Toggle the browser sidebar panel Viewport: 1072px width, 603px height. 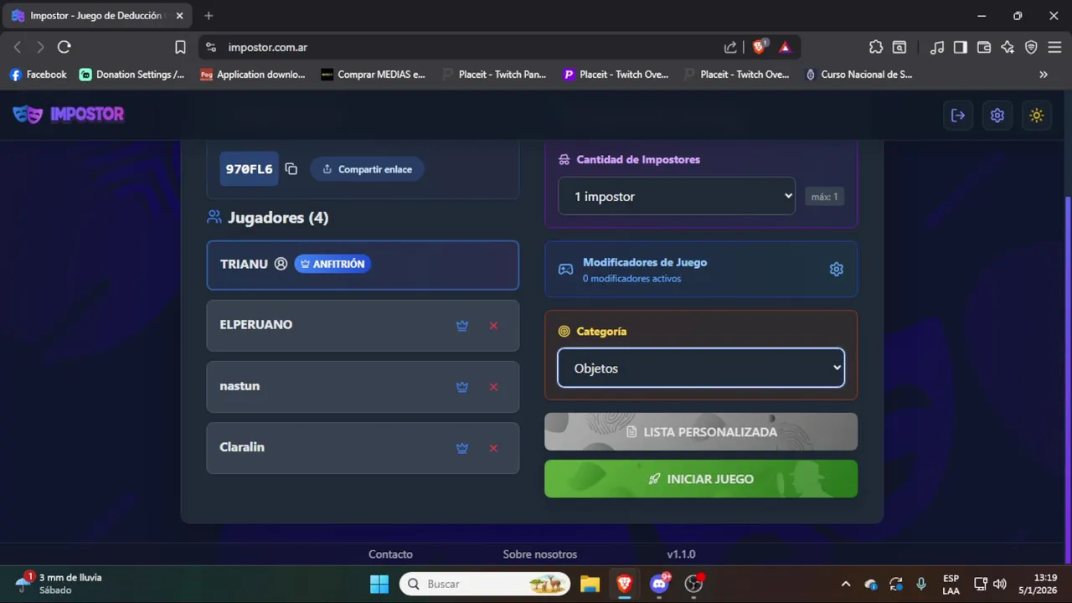click(961, 48)
